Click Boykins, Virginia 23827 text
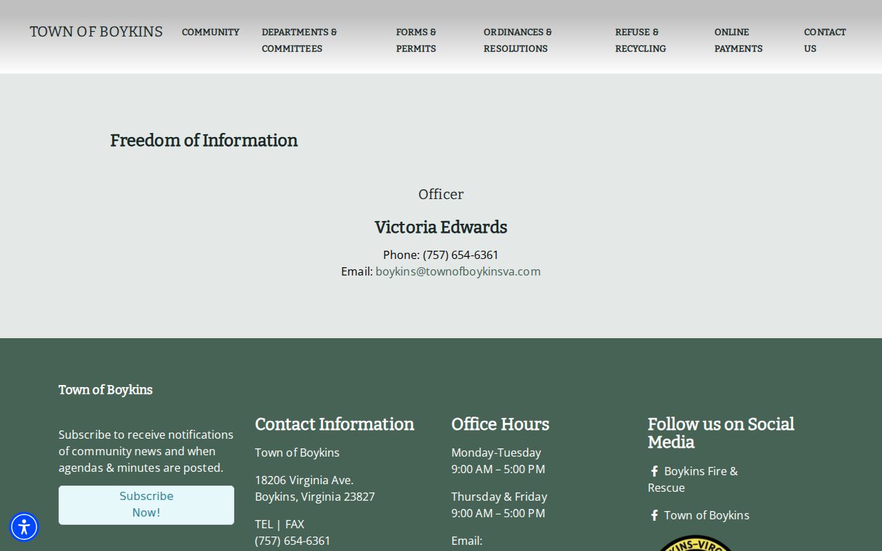The height and width of the screenshot is (551, 882). pyautogui.click(x=315, y=497)
